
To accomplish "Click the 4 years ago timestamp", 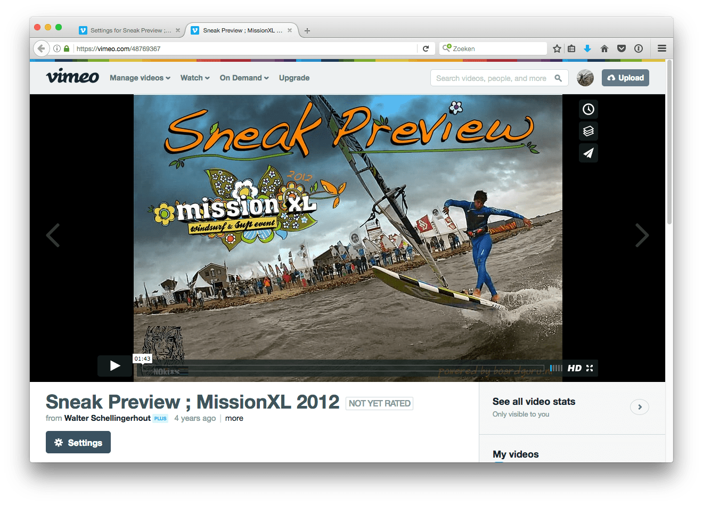I will pos(195,418).
